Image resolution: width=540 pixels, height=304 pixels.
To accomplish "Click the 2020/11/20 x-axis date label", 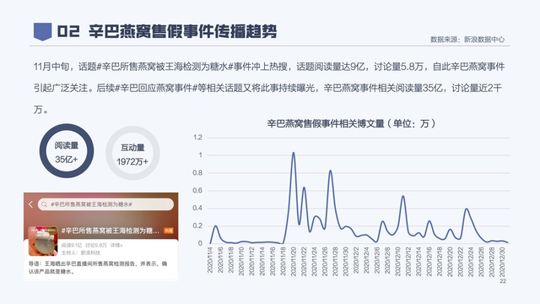I will tap(294, 261).
